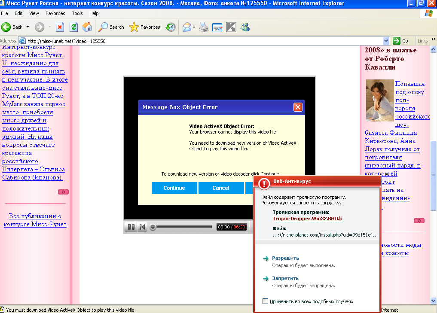Click the Edit page toolbar icon
The width and height of the screenshot is (437, 313).
point(217,27)
